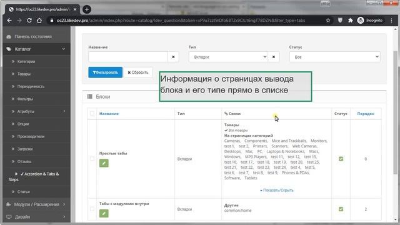
Task: Click the Панель состояния dashboard icon
Action: click(x=9, y=37)
